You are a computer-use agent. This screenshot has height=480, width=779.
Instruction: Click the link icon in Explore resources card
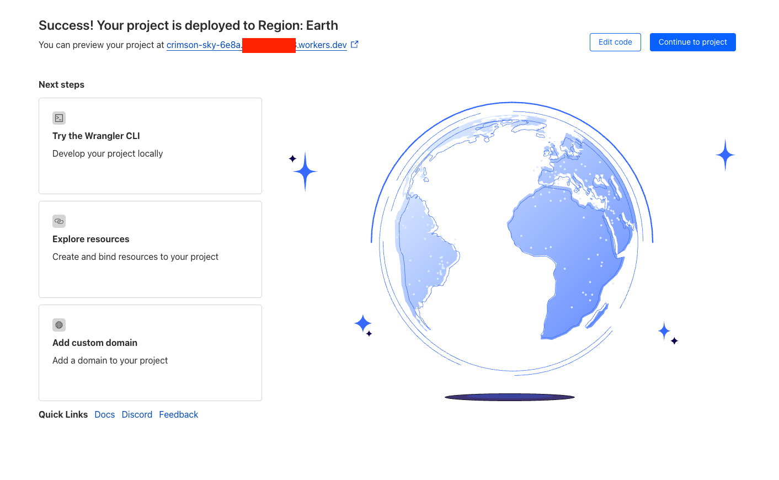(59, 221)
